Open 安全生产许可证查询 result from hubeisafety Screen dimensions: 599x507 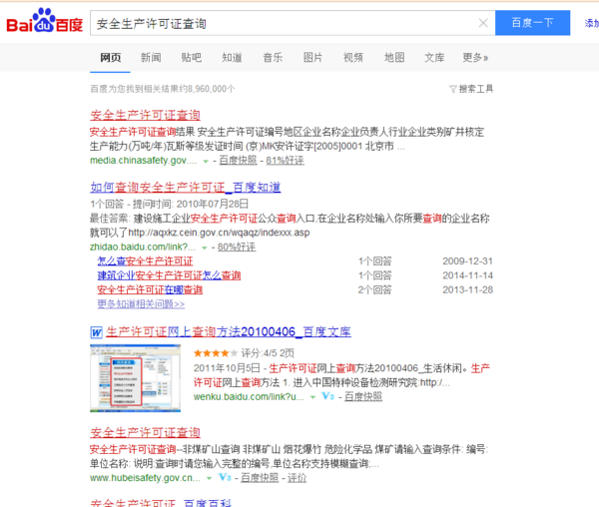pyautogui.click(x=145, y=432)
